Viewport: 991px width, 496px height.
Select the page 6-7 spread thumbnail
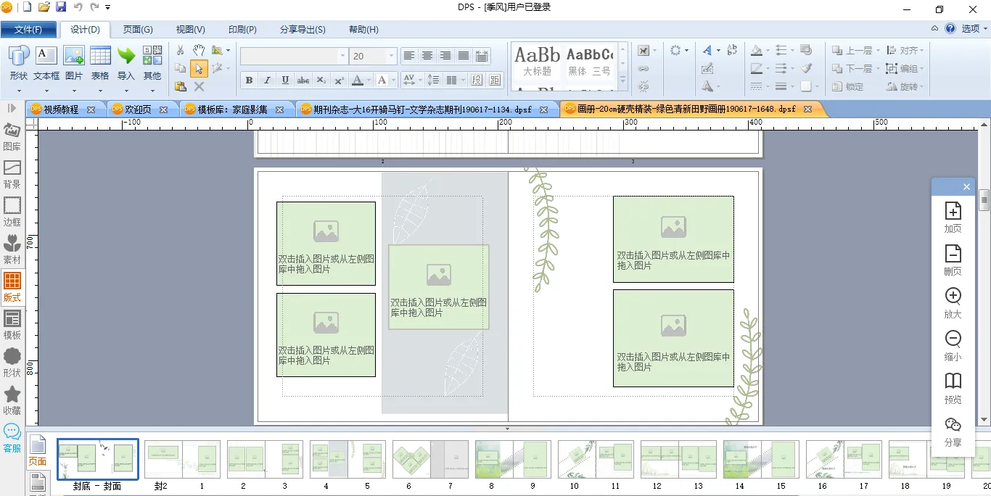[431, 460]
